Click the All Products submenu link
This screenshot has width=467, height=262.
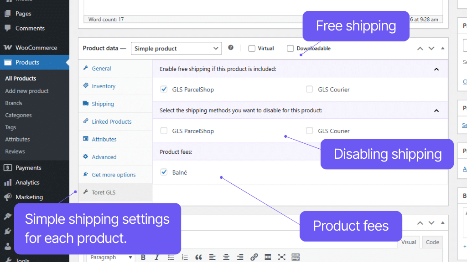(21, 78)
